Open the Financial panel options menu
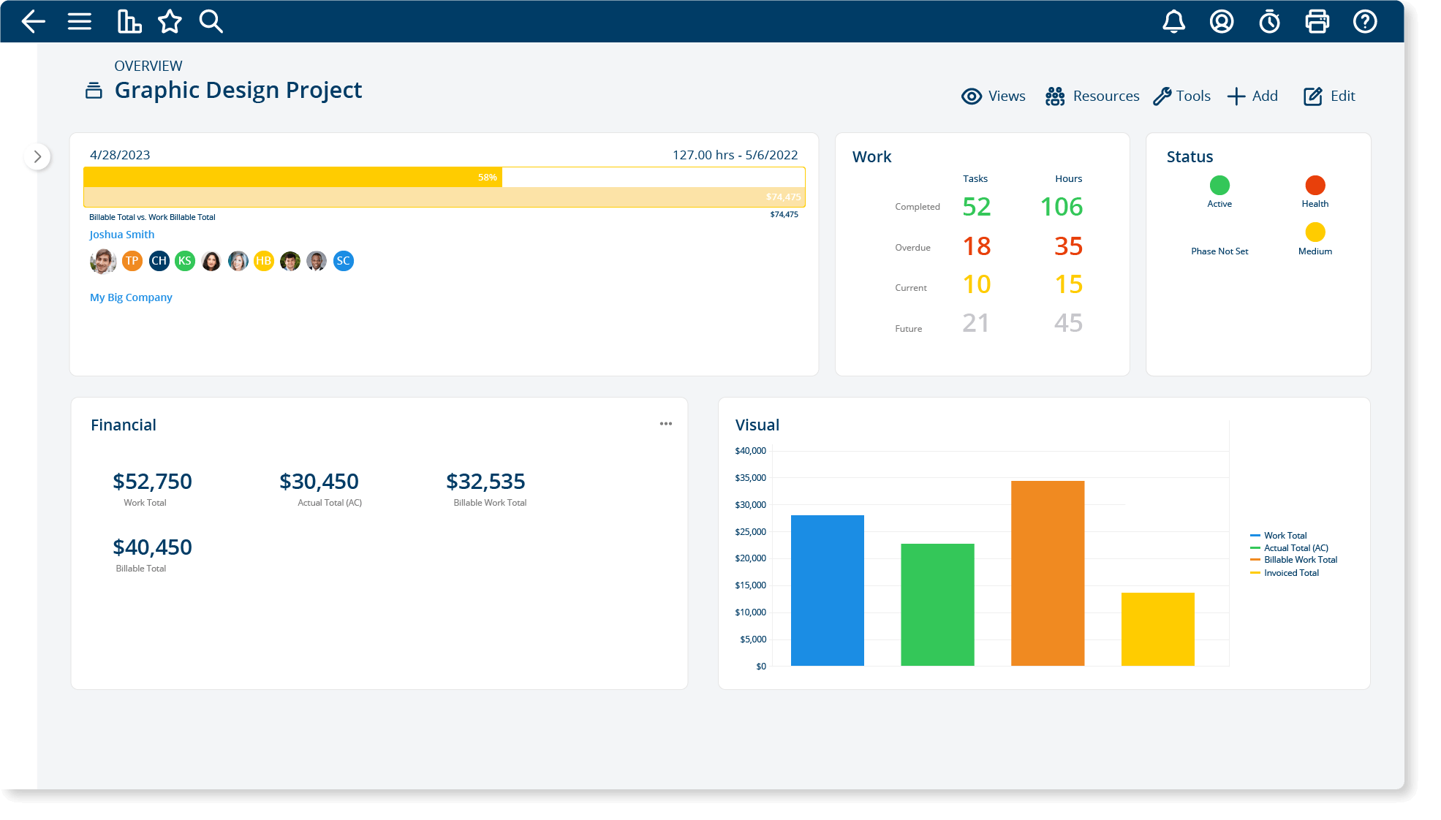The width and height of the screenshot is (1441, 820). point(665,424)
